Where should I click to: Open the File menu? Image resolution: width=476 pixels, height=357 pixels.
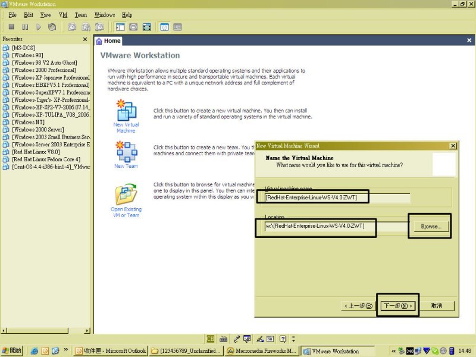(x=12, y=15)
